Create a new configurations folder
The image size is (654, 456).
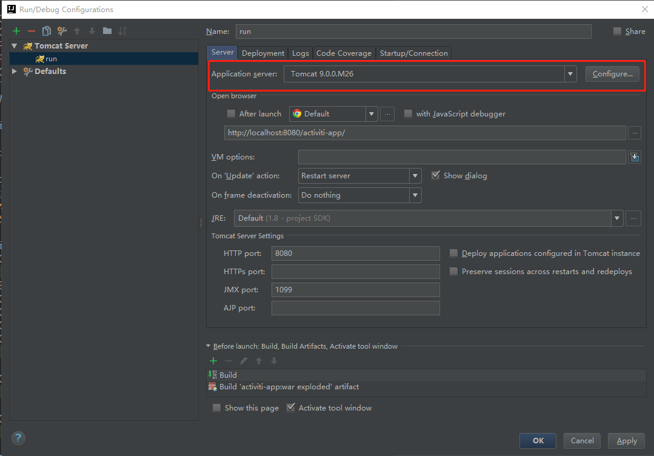pos(107,31)
